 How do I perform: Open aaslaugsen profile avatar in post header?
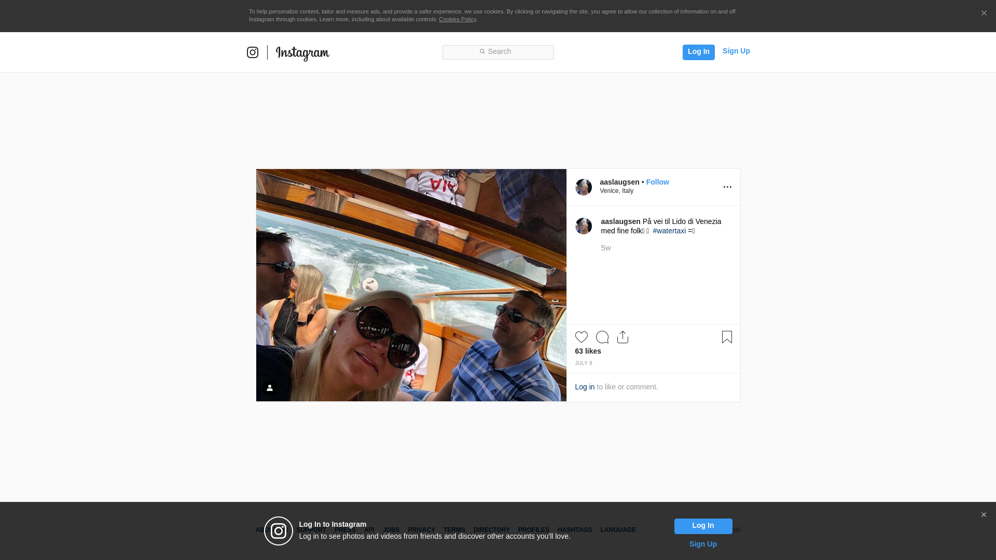point(584,187)
